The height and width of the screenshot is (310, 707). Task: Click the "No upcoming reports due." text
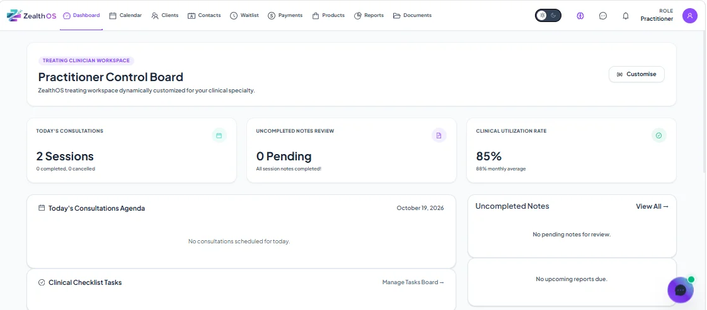click(572, 279)
